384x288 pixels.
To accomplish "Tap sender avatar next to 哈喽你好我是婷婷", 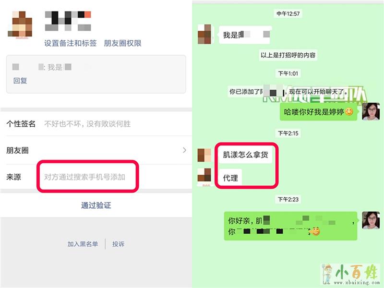I will (x=371, y=111).
